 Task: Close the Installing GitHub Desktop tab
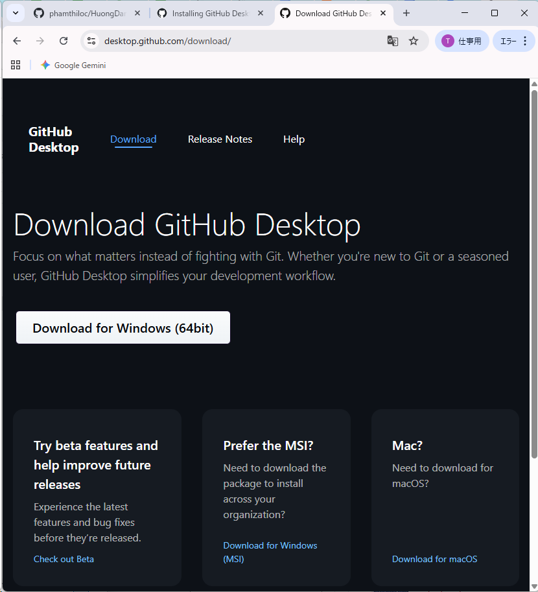pyautogui.click(x=261, y=13)
